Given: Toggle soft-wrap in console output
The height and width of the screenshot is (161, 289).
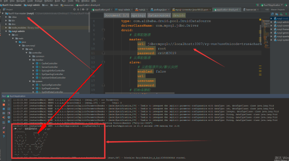Looking at the screenshot, I should (x=9, y=109).
